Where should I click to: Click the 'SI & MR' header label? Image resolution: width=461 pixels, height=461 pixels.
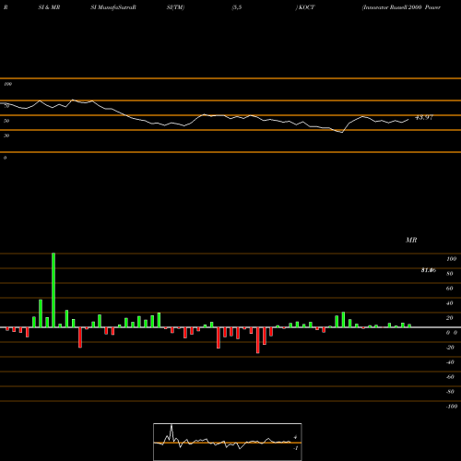[x=49, y=7]
